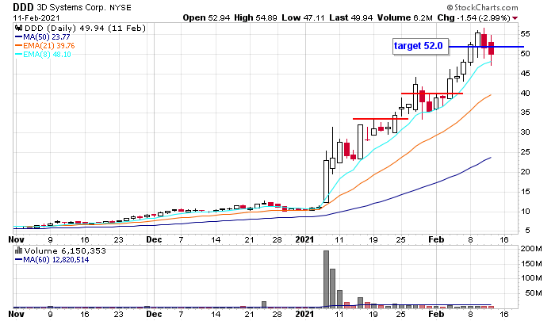
Task: Click the red resistance line near 33
Action: pyautogui.click(x=381, y=119)
